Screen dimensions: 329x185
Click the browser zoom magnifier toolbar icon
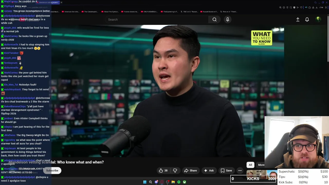(280, 7)
